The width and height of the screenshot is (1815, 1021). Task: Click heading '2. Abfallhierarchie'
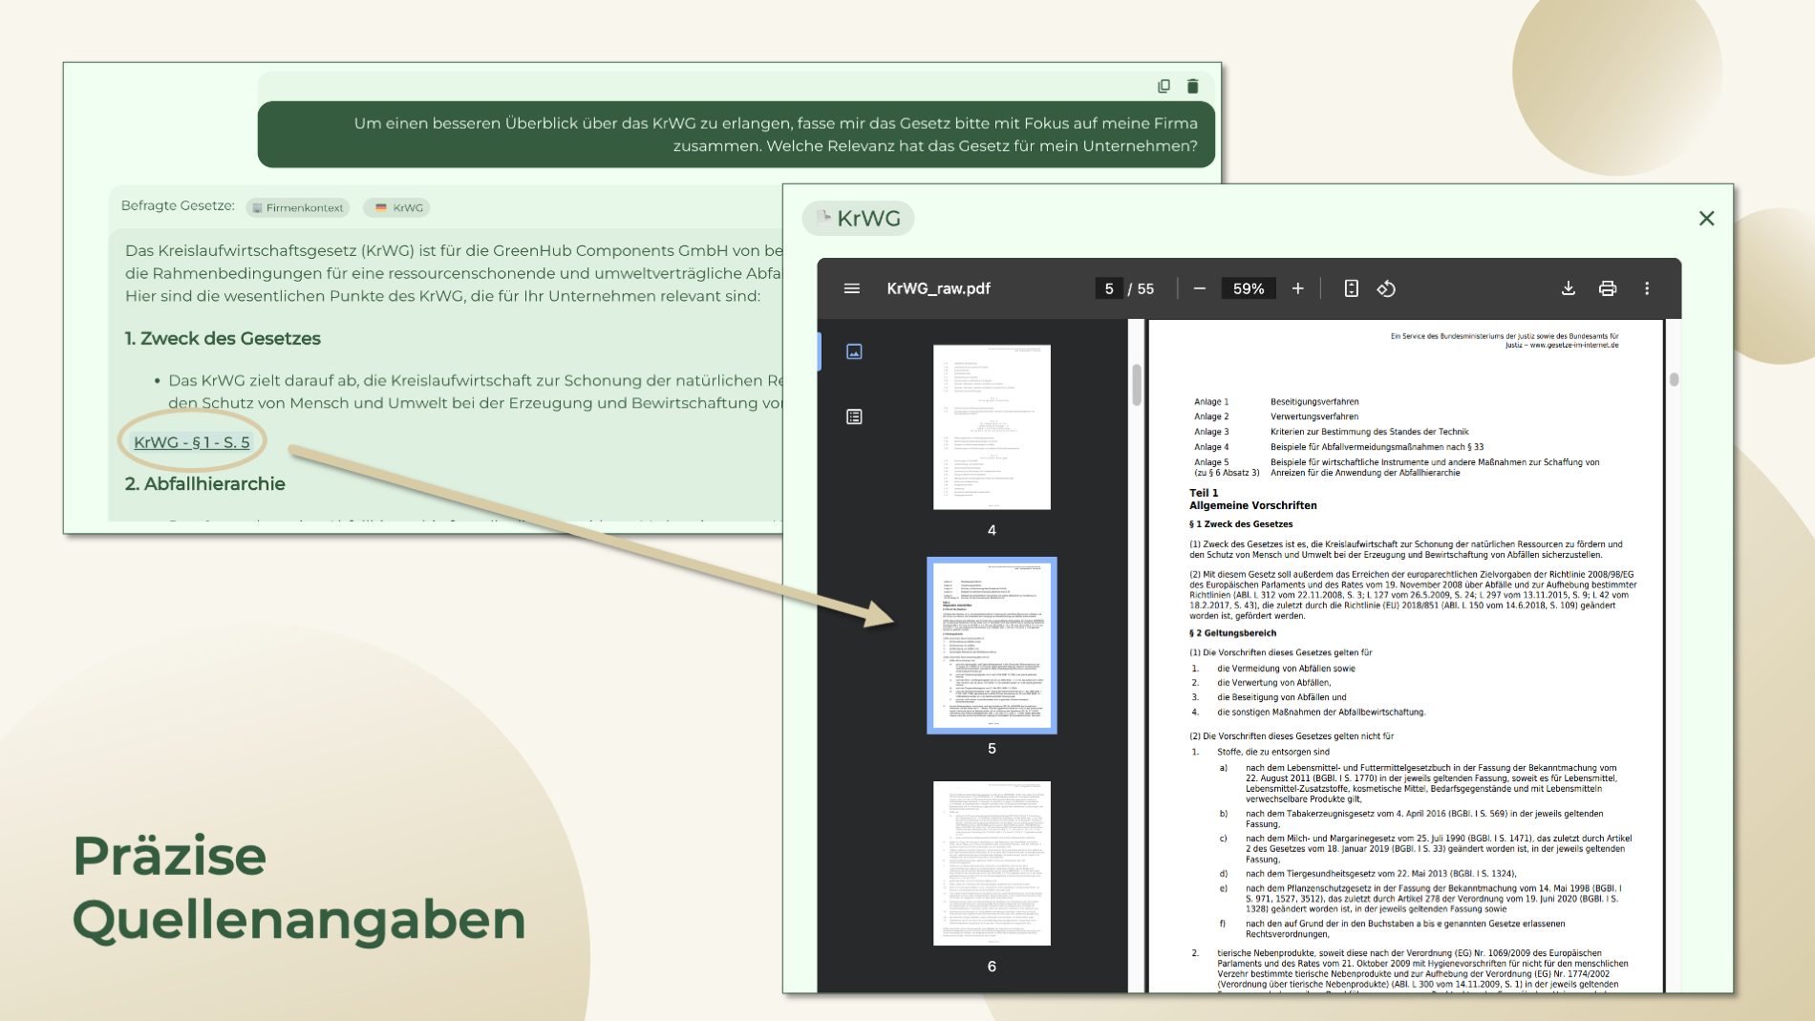coord(205,483)
